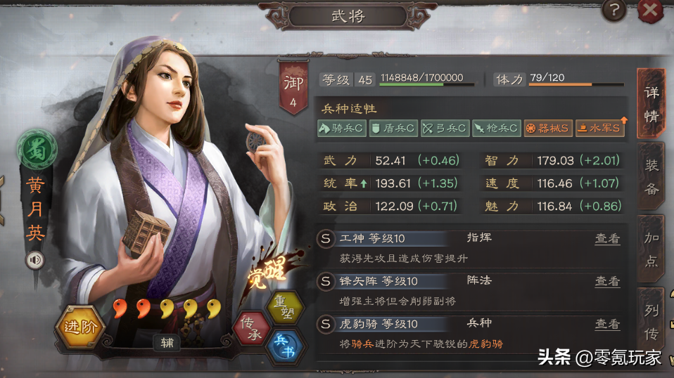Select the 器械S troop aptitude tag
This screenshot has width=674, height=378.
pyautogui.click(x=548, y=129)
